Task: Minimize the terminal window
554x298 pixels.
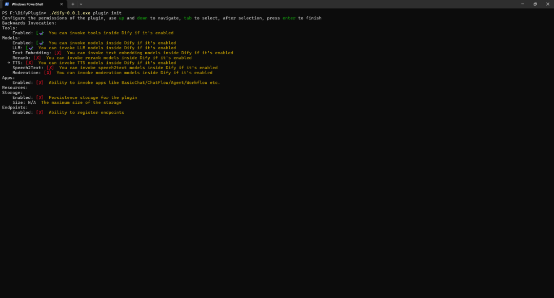Action: (x=523, y=4)
